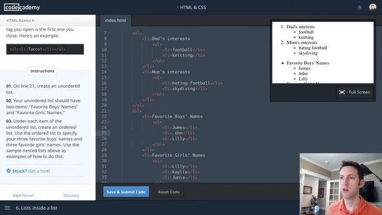This screenshot has width=382, height=215.
Task: Click 'hating football' in preview
Action: [x=313, y=48]
